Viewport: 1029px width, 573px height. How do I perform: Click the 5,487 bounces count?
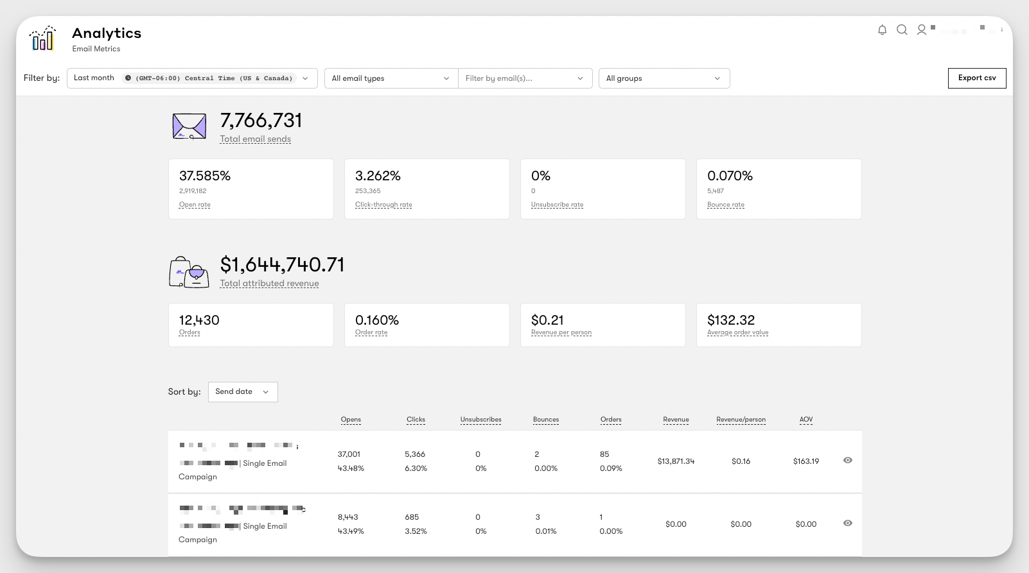716,191
